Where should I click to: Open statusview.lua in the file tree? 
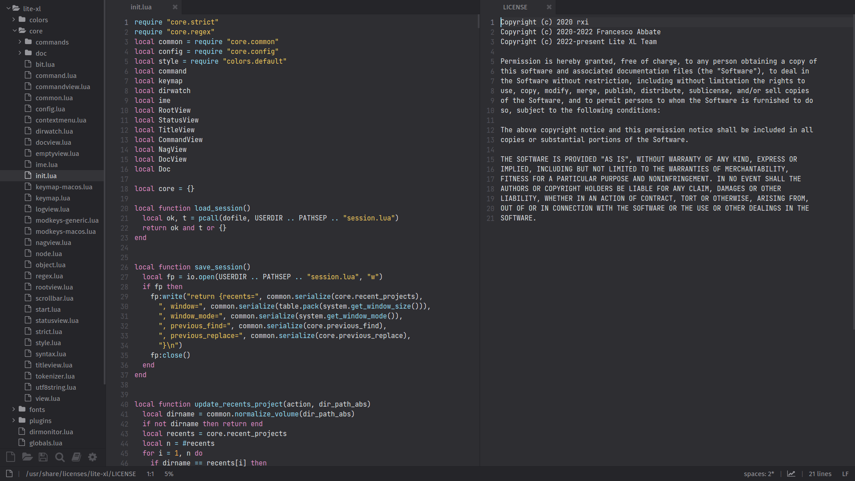click(52, 320)
